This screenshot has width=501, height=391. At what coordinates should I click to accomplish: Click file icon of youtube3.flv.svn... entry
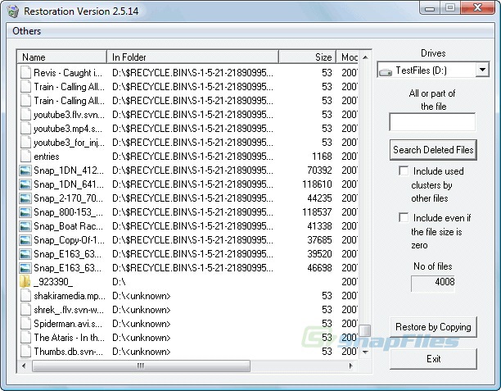pos(25,115)
